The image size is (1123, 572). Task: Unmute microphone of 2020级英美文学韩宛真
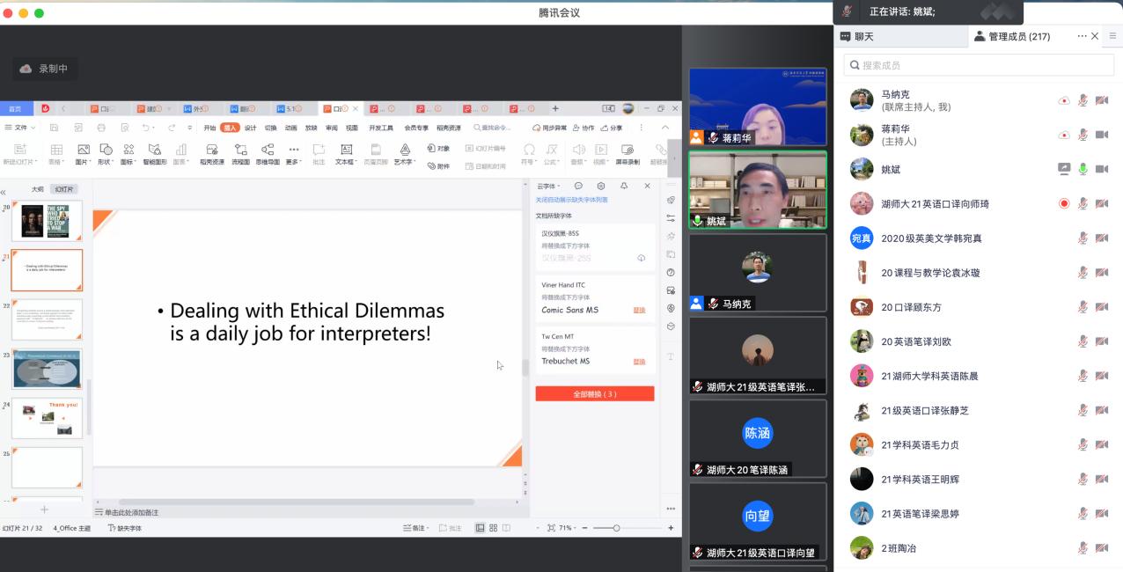1083,238
